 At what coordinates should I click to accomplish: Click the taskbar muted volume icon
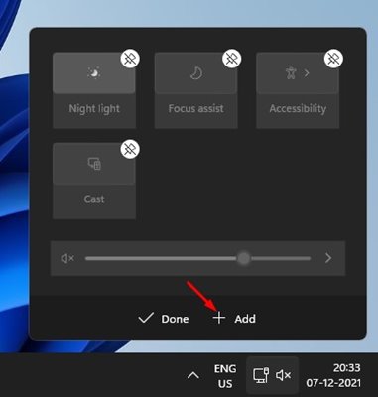(284, 375)
